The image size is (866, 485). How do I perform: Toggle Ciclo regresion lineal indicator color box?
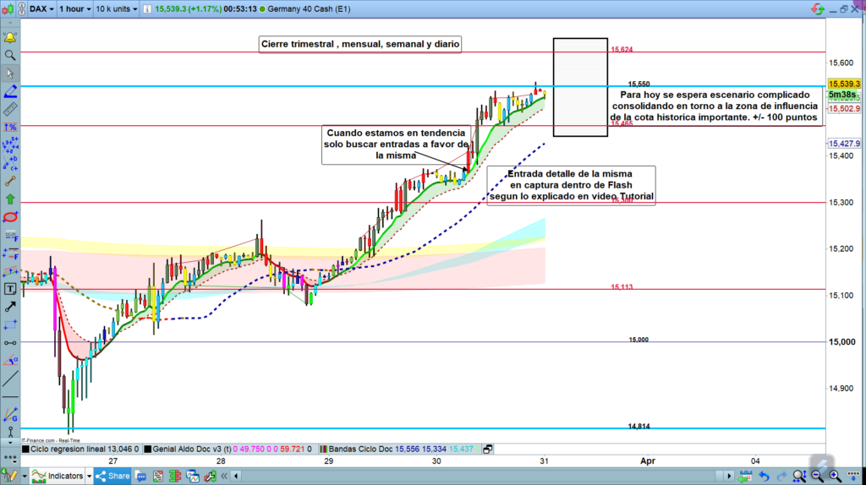click(25, 450)
